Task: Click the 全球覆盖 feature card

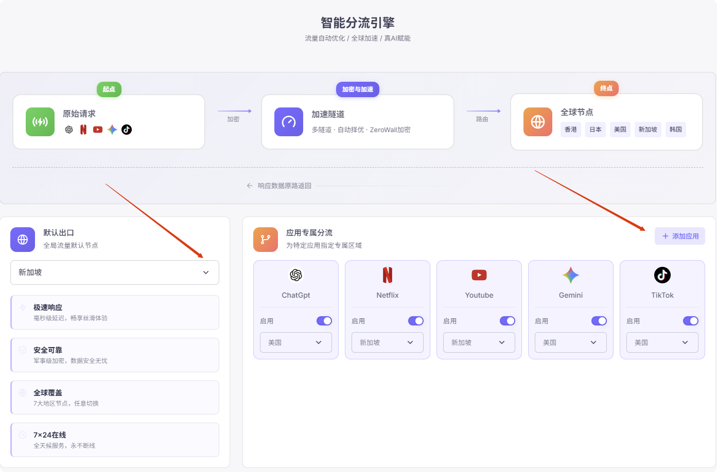Action: (x=115, y=397)
